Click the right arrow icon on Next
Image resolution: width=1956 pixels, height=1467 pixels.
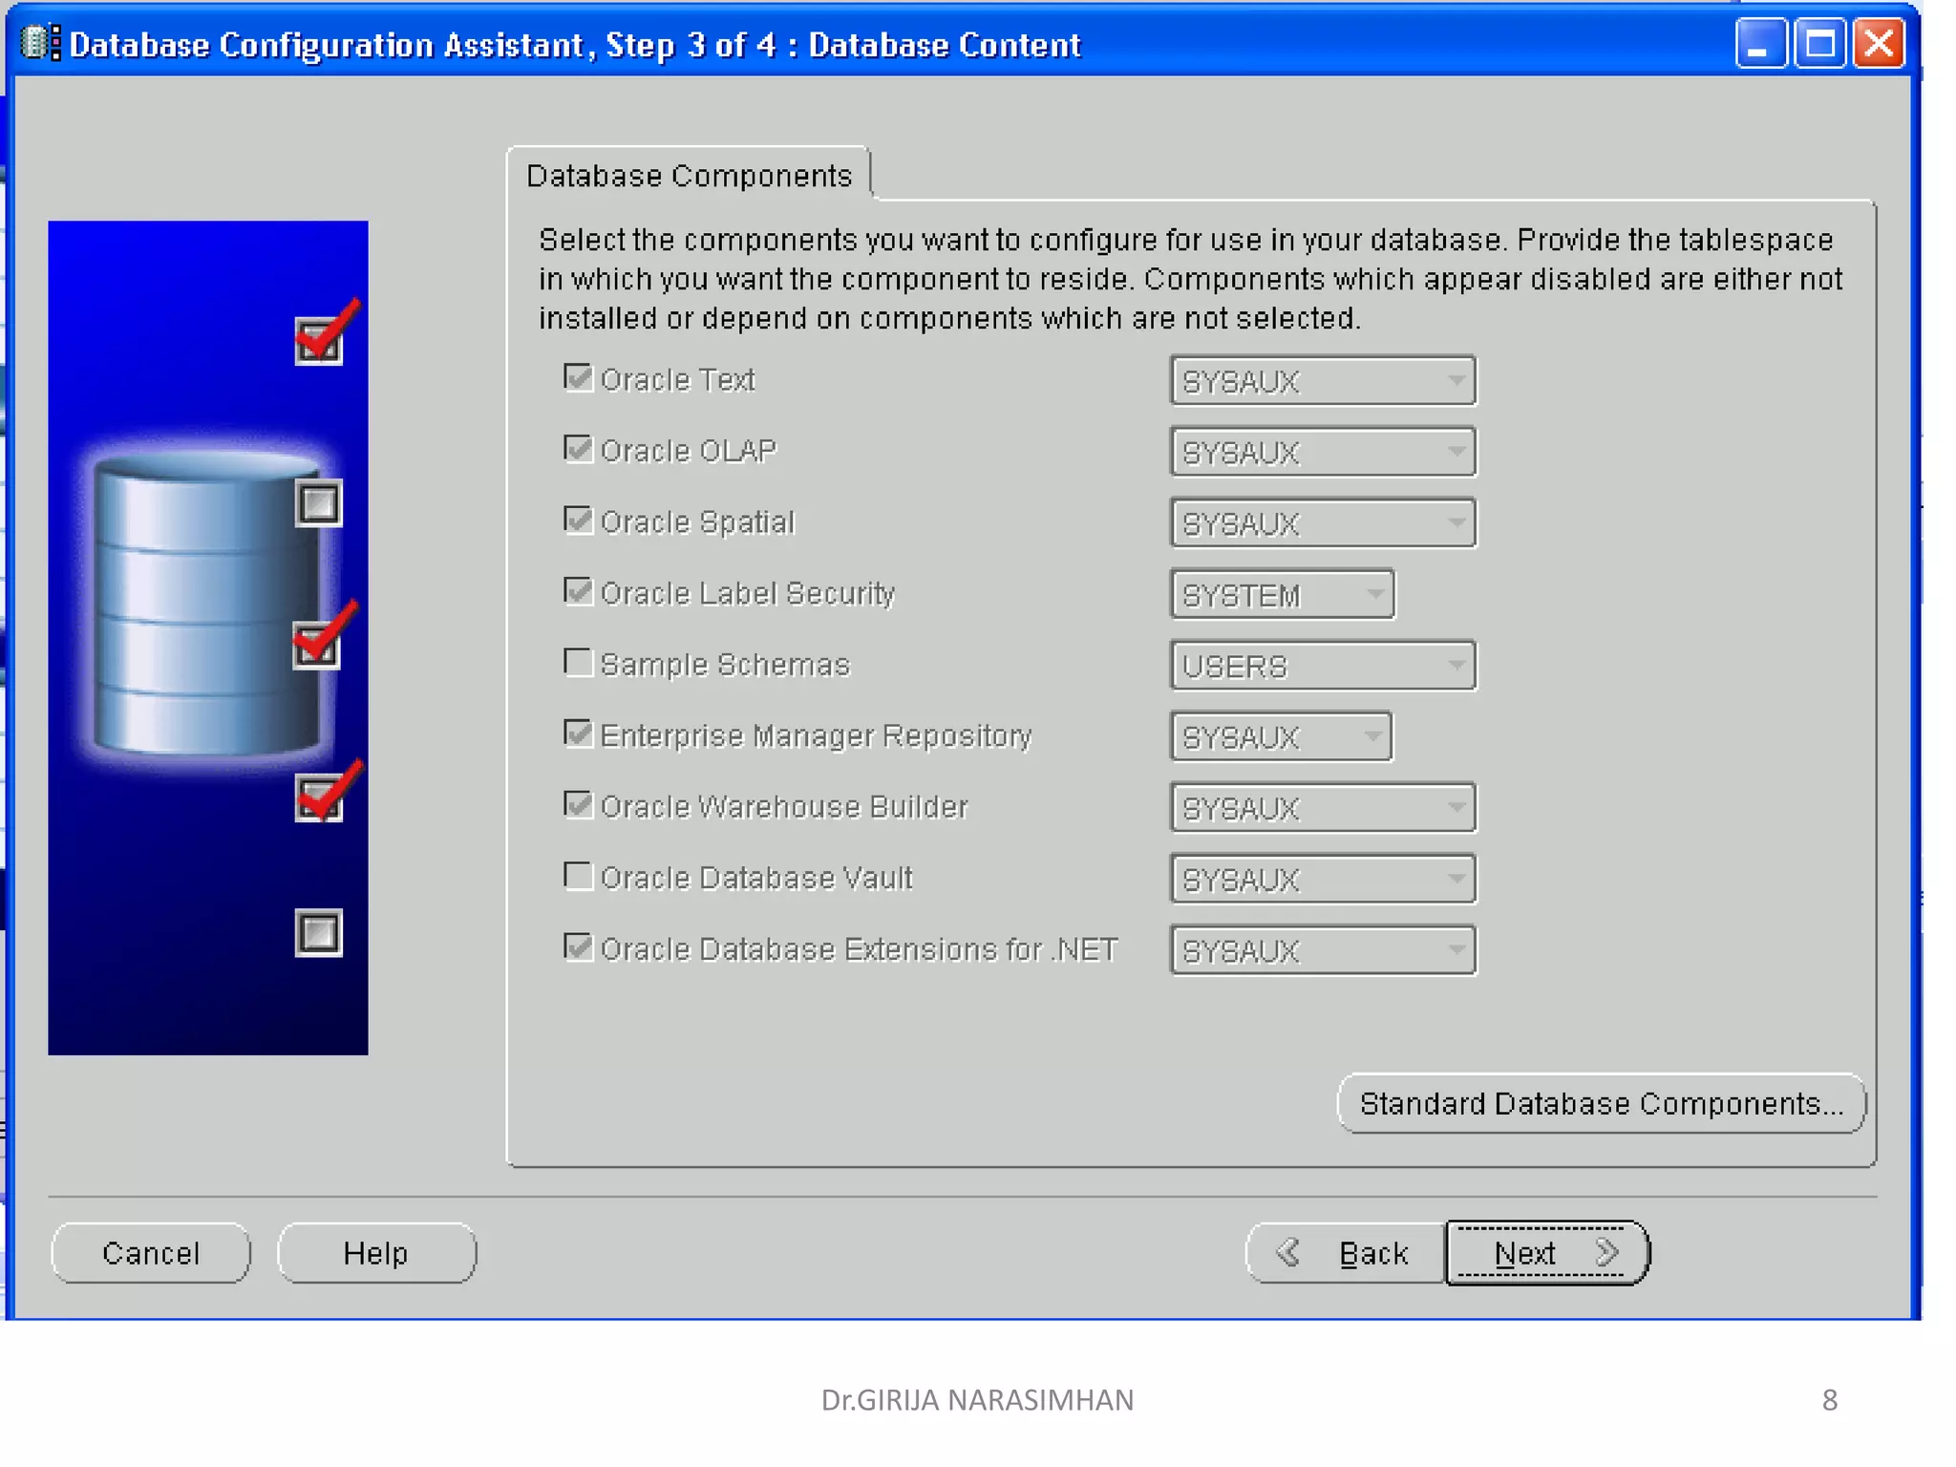point(1607,1252)
